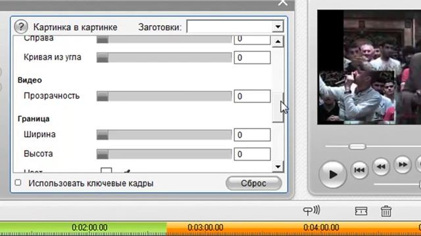Image resolution: width=421 pixels, height=236 pixels.
Task: Click the video preview image
Action: point(369,67)
